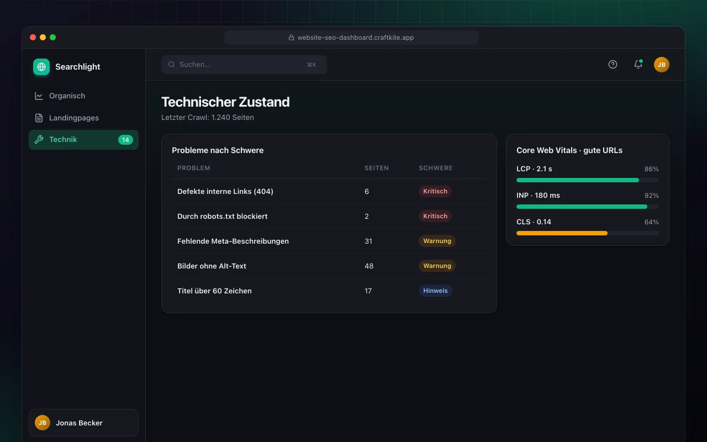
Task: Click 'Letzter Crawl: 1.240 Seiten' text
Action: (x=208, y=117)
